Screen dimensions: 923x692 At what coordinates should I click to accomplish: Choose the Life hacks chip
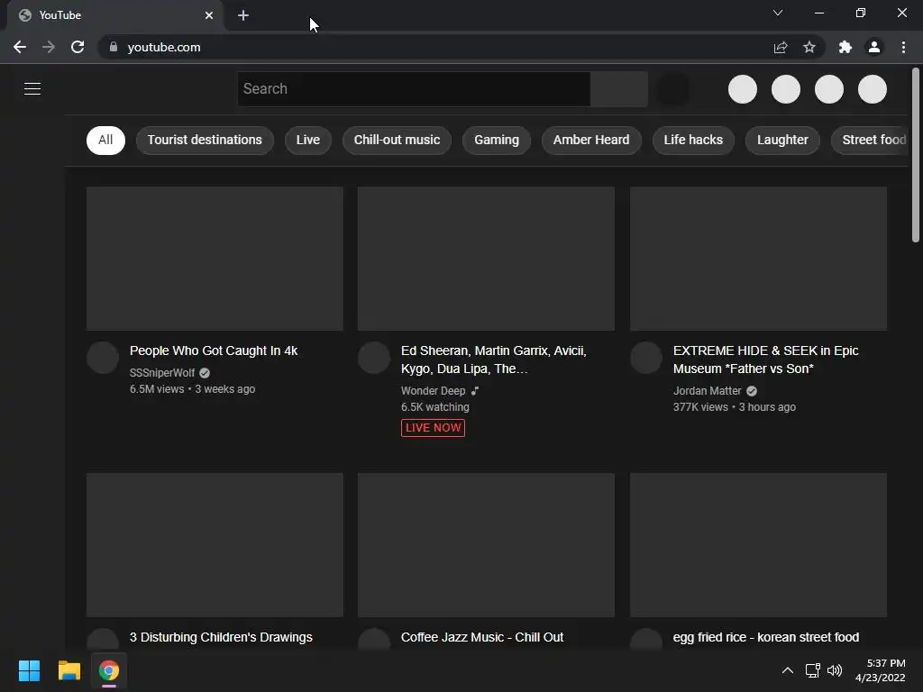(693, 140)
